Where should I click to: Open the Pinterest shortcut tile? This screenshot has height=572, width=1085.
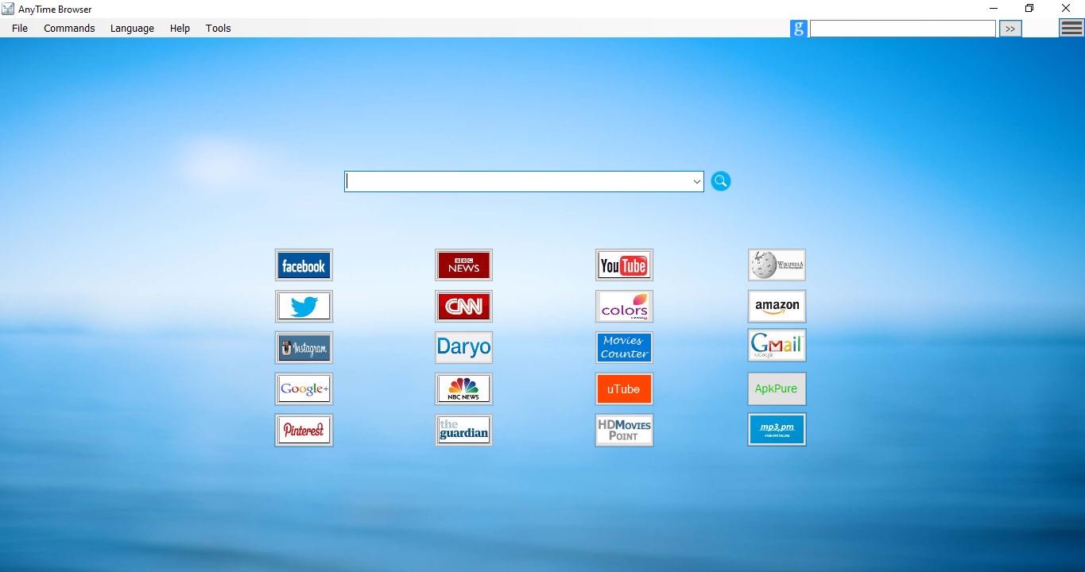click(x=304, y=431)
